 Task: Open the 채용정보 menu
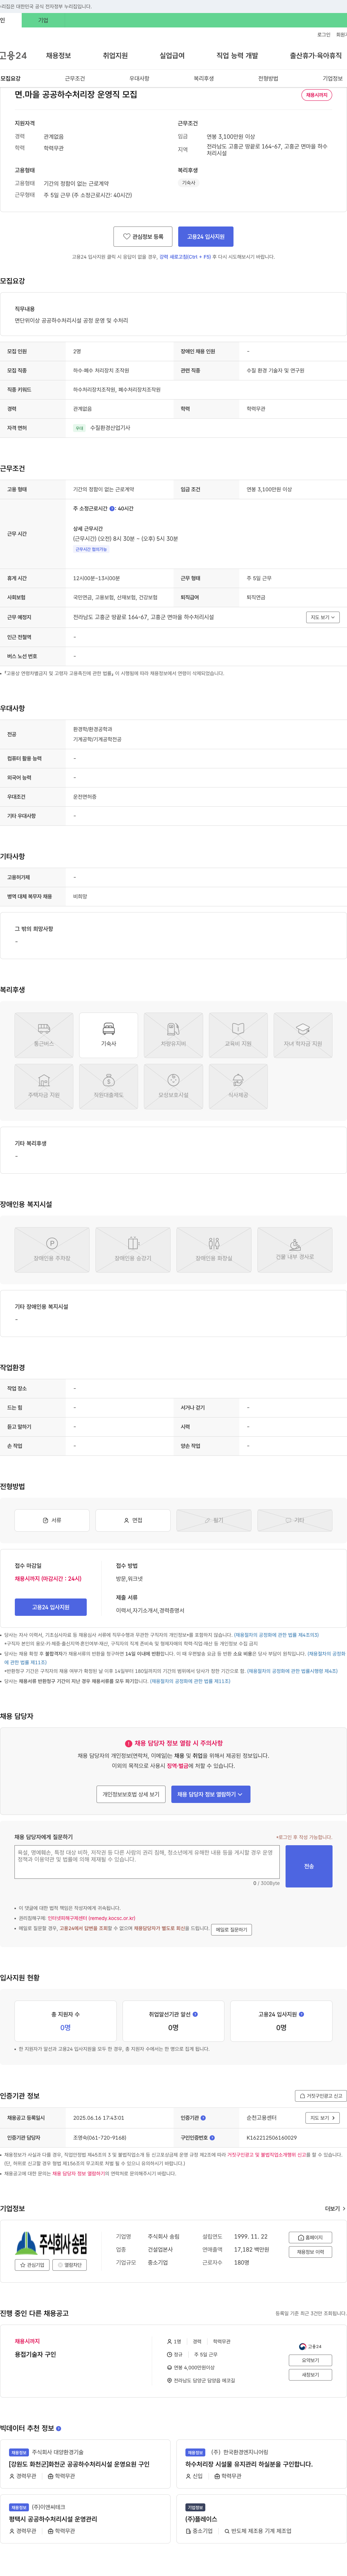click(x=58, y=56)
